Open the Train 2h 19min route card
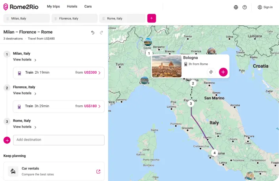The height and width of the screenshot is (181, 279). [x=59, y=73]
